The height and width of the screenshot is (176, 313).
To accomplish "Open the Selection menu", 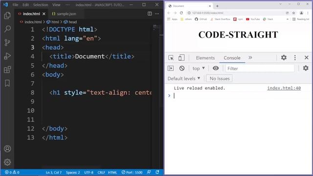I will (x=41, y=5).
